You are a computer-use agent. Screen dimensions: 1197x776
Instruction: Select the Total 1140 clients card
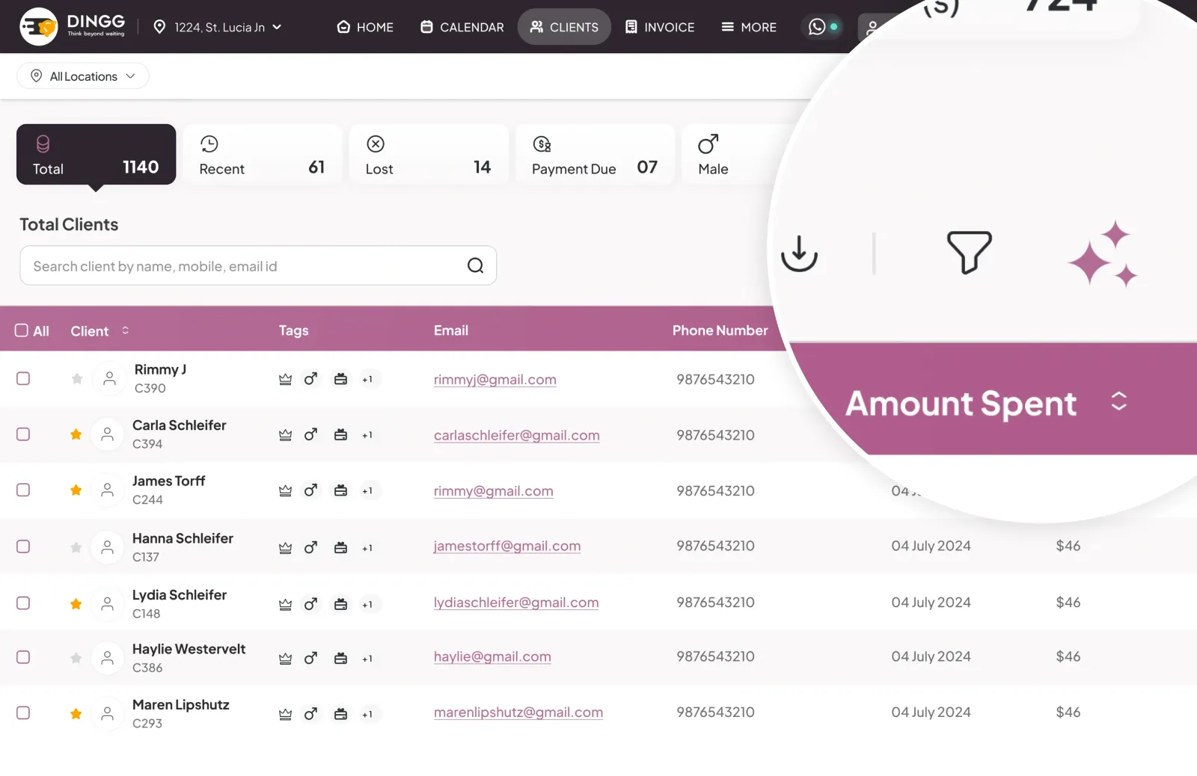96,154
